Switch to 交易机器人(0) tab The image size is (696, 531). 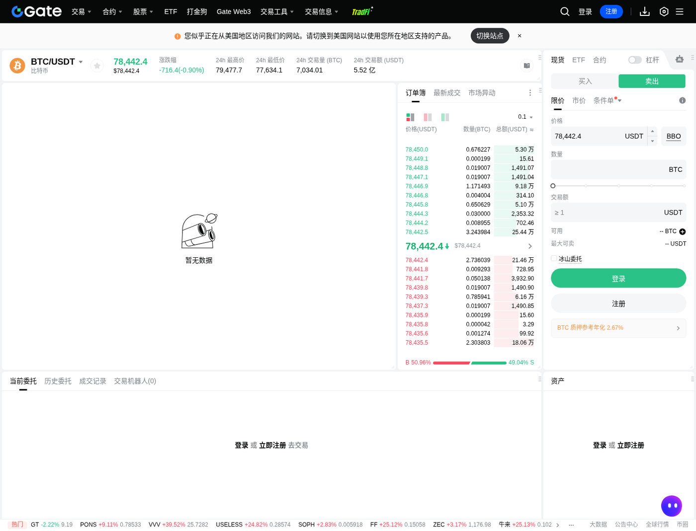pos(135,381)
